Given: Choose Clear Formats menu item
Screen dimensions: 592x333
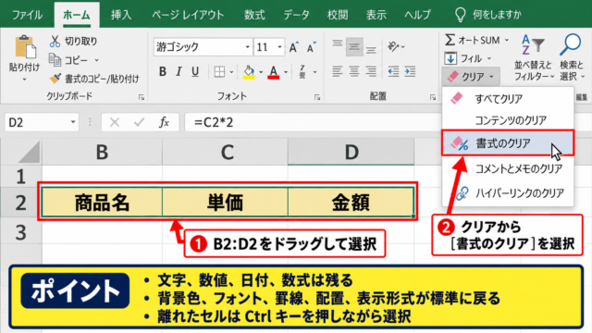Looking at the screenshot, I should (508, 143).
